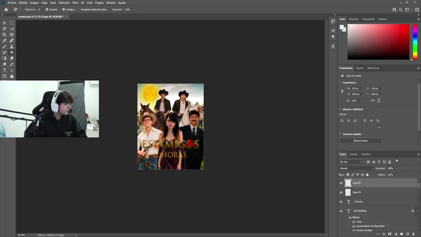
Task: Select the Type tool in the toolbar
Action: [5, 70]
